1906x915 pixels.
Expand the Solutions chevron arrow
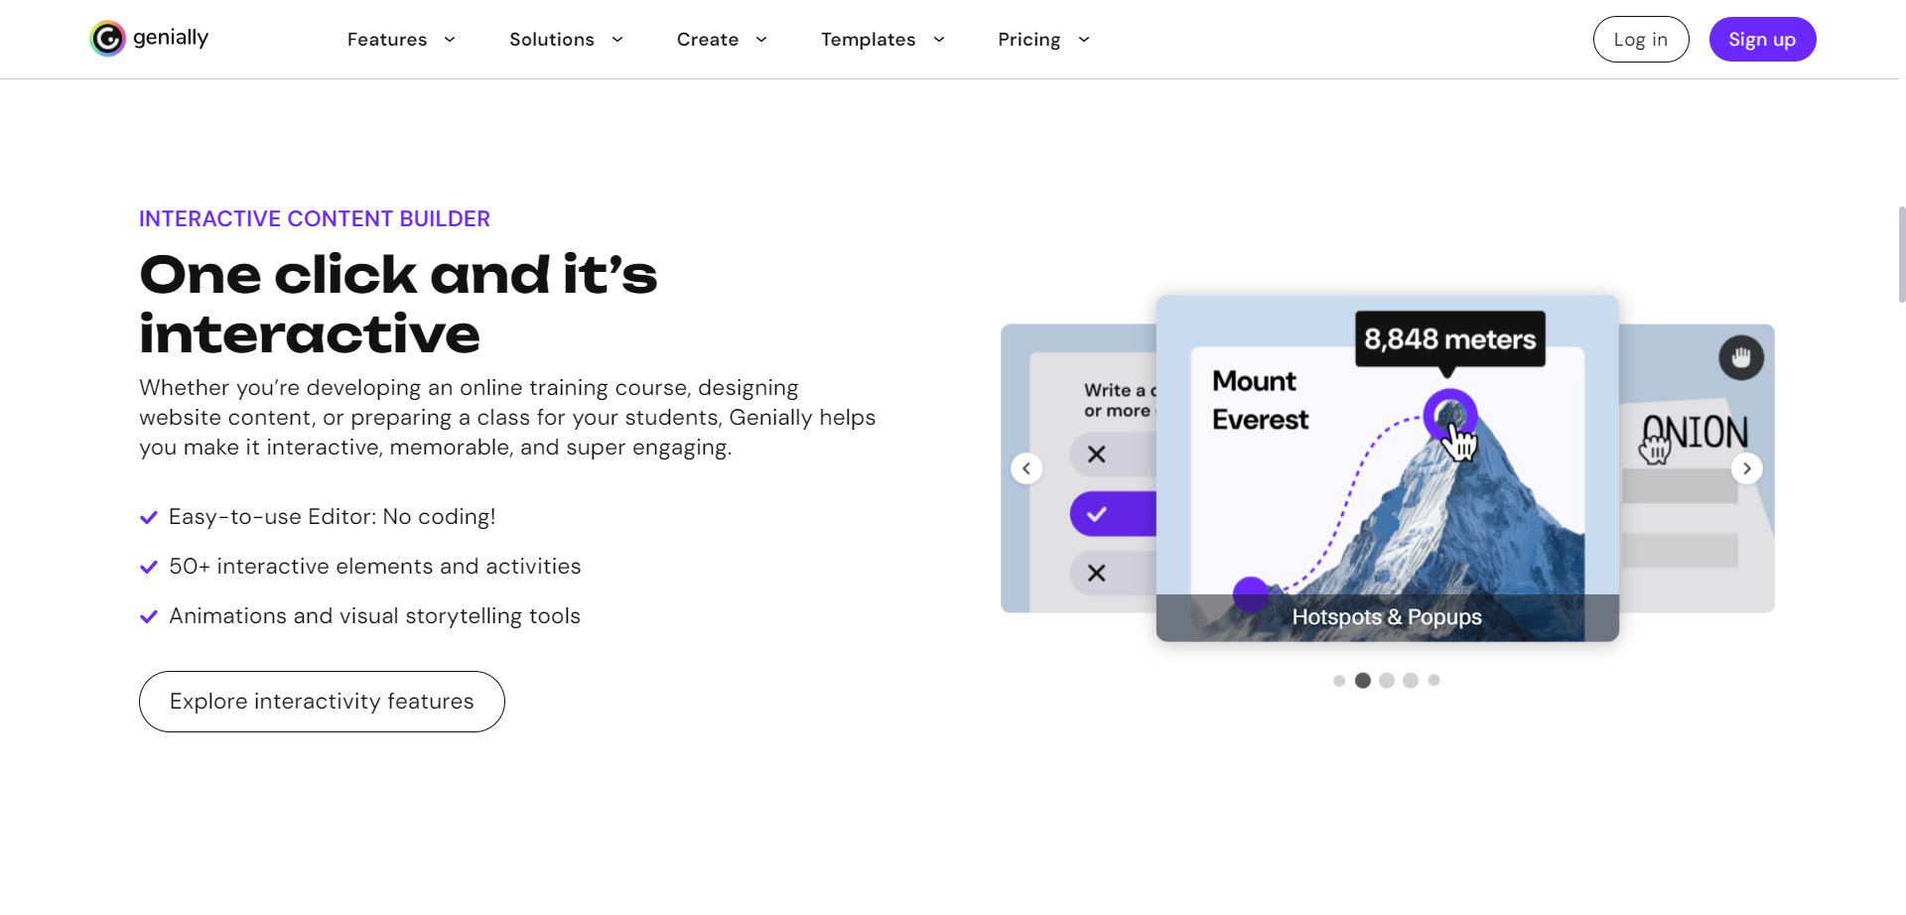(x=617, y=40)
